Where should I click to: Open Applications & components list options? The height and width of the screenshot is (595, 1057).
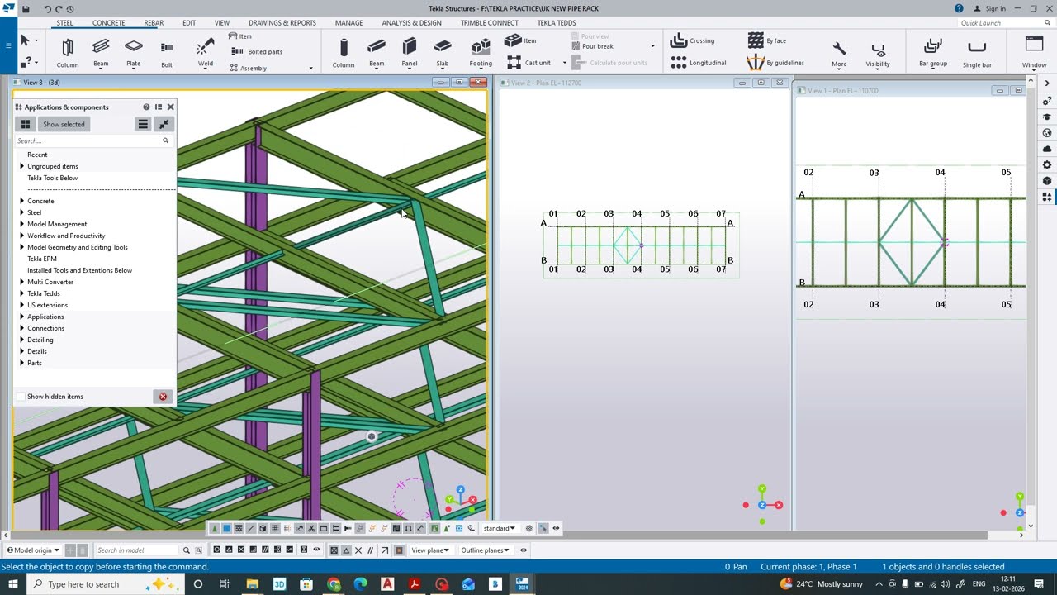(x=143, y=124)
